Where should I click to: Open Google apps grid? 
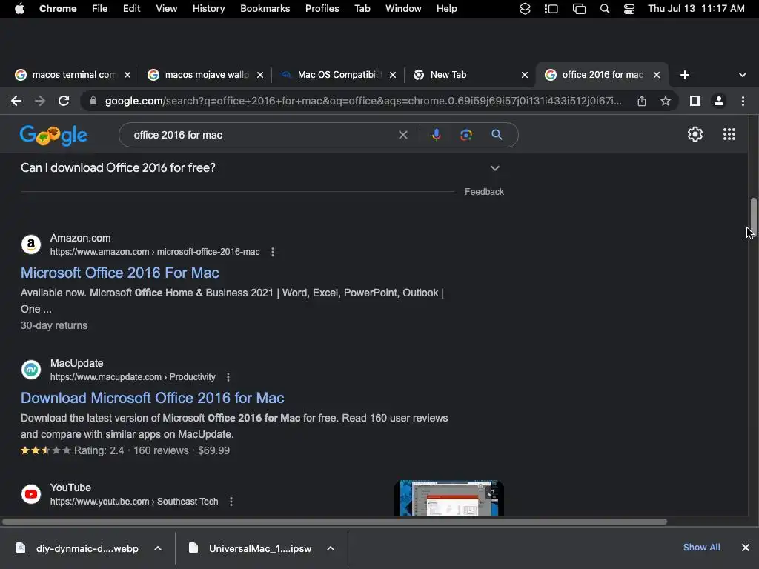click(x=729, y=134)
